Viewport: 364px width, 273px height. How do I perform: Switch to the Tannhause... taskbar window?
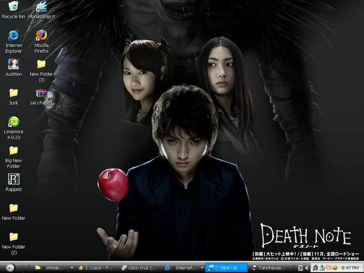[269, 268]
